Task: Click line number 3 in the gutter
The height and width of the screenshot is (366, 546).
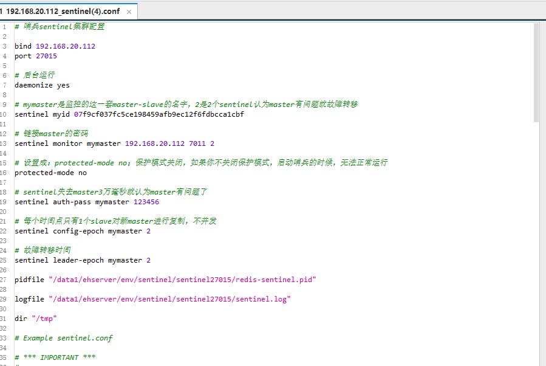Action: (x=5, y=46)
